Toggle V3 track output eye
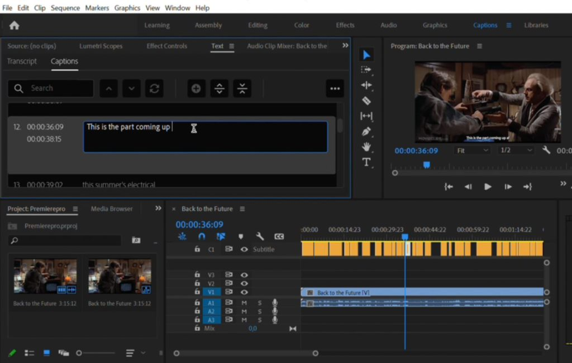Screen dimensions: 572x363 (244, 275)
